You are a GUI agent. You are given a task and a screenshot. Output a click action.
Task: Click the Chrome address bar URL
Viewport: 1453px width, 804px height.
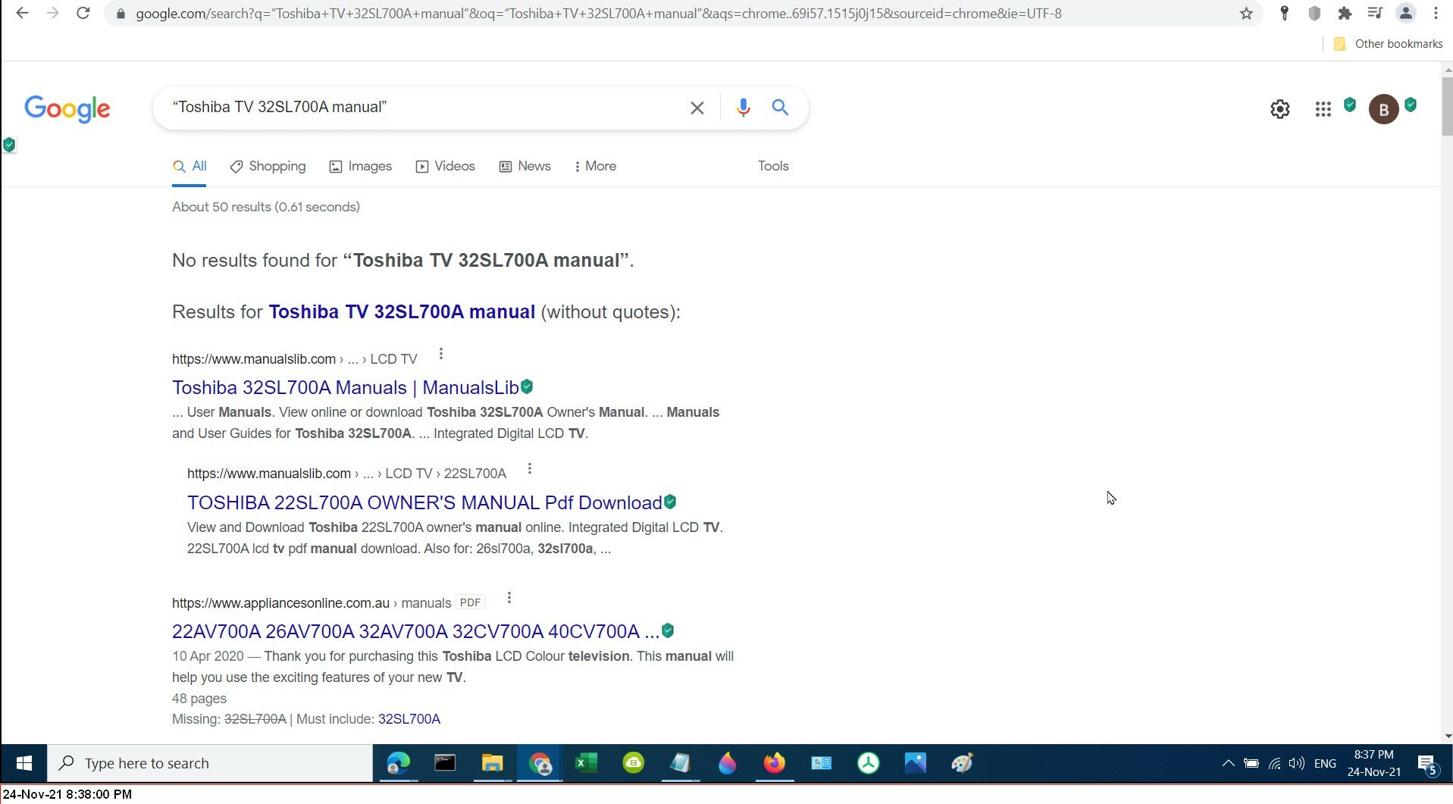tap(599, 14)
